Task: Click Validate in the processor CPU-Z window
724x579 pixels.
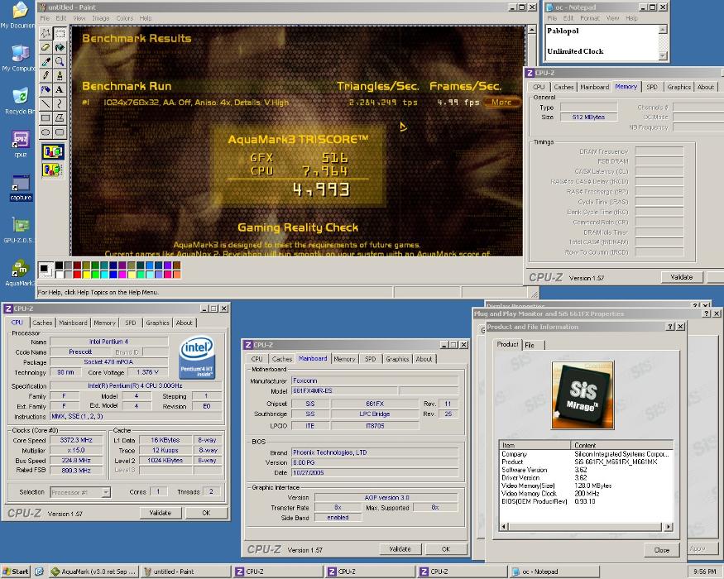Action: (x=161, y=513)
